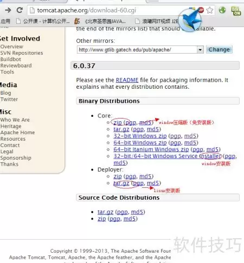Click the green globe extension icon
The width and height of the screenshot is (244, 263).
[x=222, y=10]
